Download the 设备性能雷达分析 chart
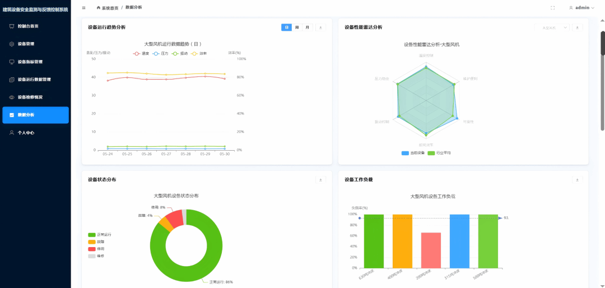This screenshot has width=605, height=288. coord(578,27)
